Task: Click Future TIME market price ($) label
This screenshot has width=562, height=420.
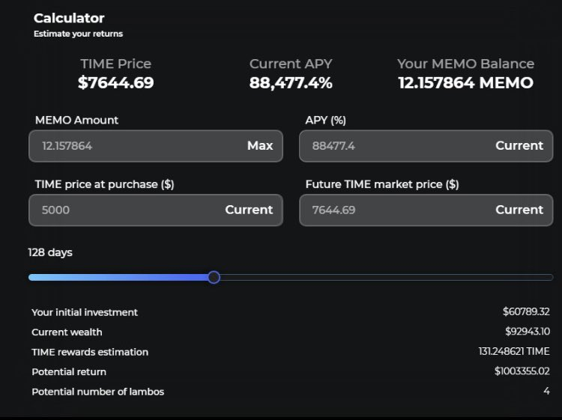Action: 382,184
